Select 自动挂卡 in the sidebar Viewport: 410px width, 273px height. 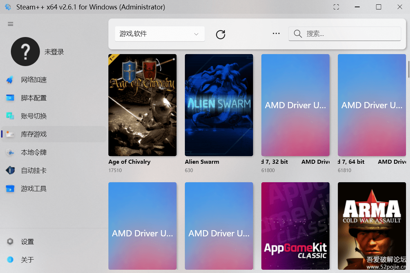(x=54, y=170)
